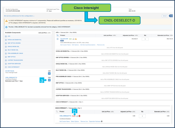The width and height of the screenshot is (175, 128).
Task: Click Add Custom Name under CAI-845A-M8
Action: click(x=65, y=45)
